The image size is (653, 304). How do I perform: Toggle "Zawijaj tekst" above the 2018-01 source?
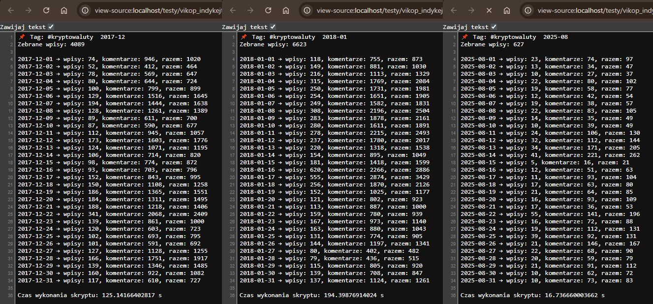(273, 27)
